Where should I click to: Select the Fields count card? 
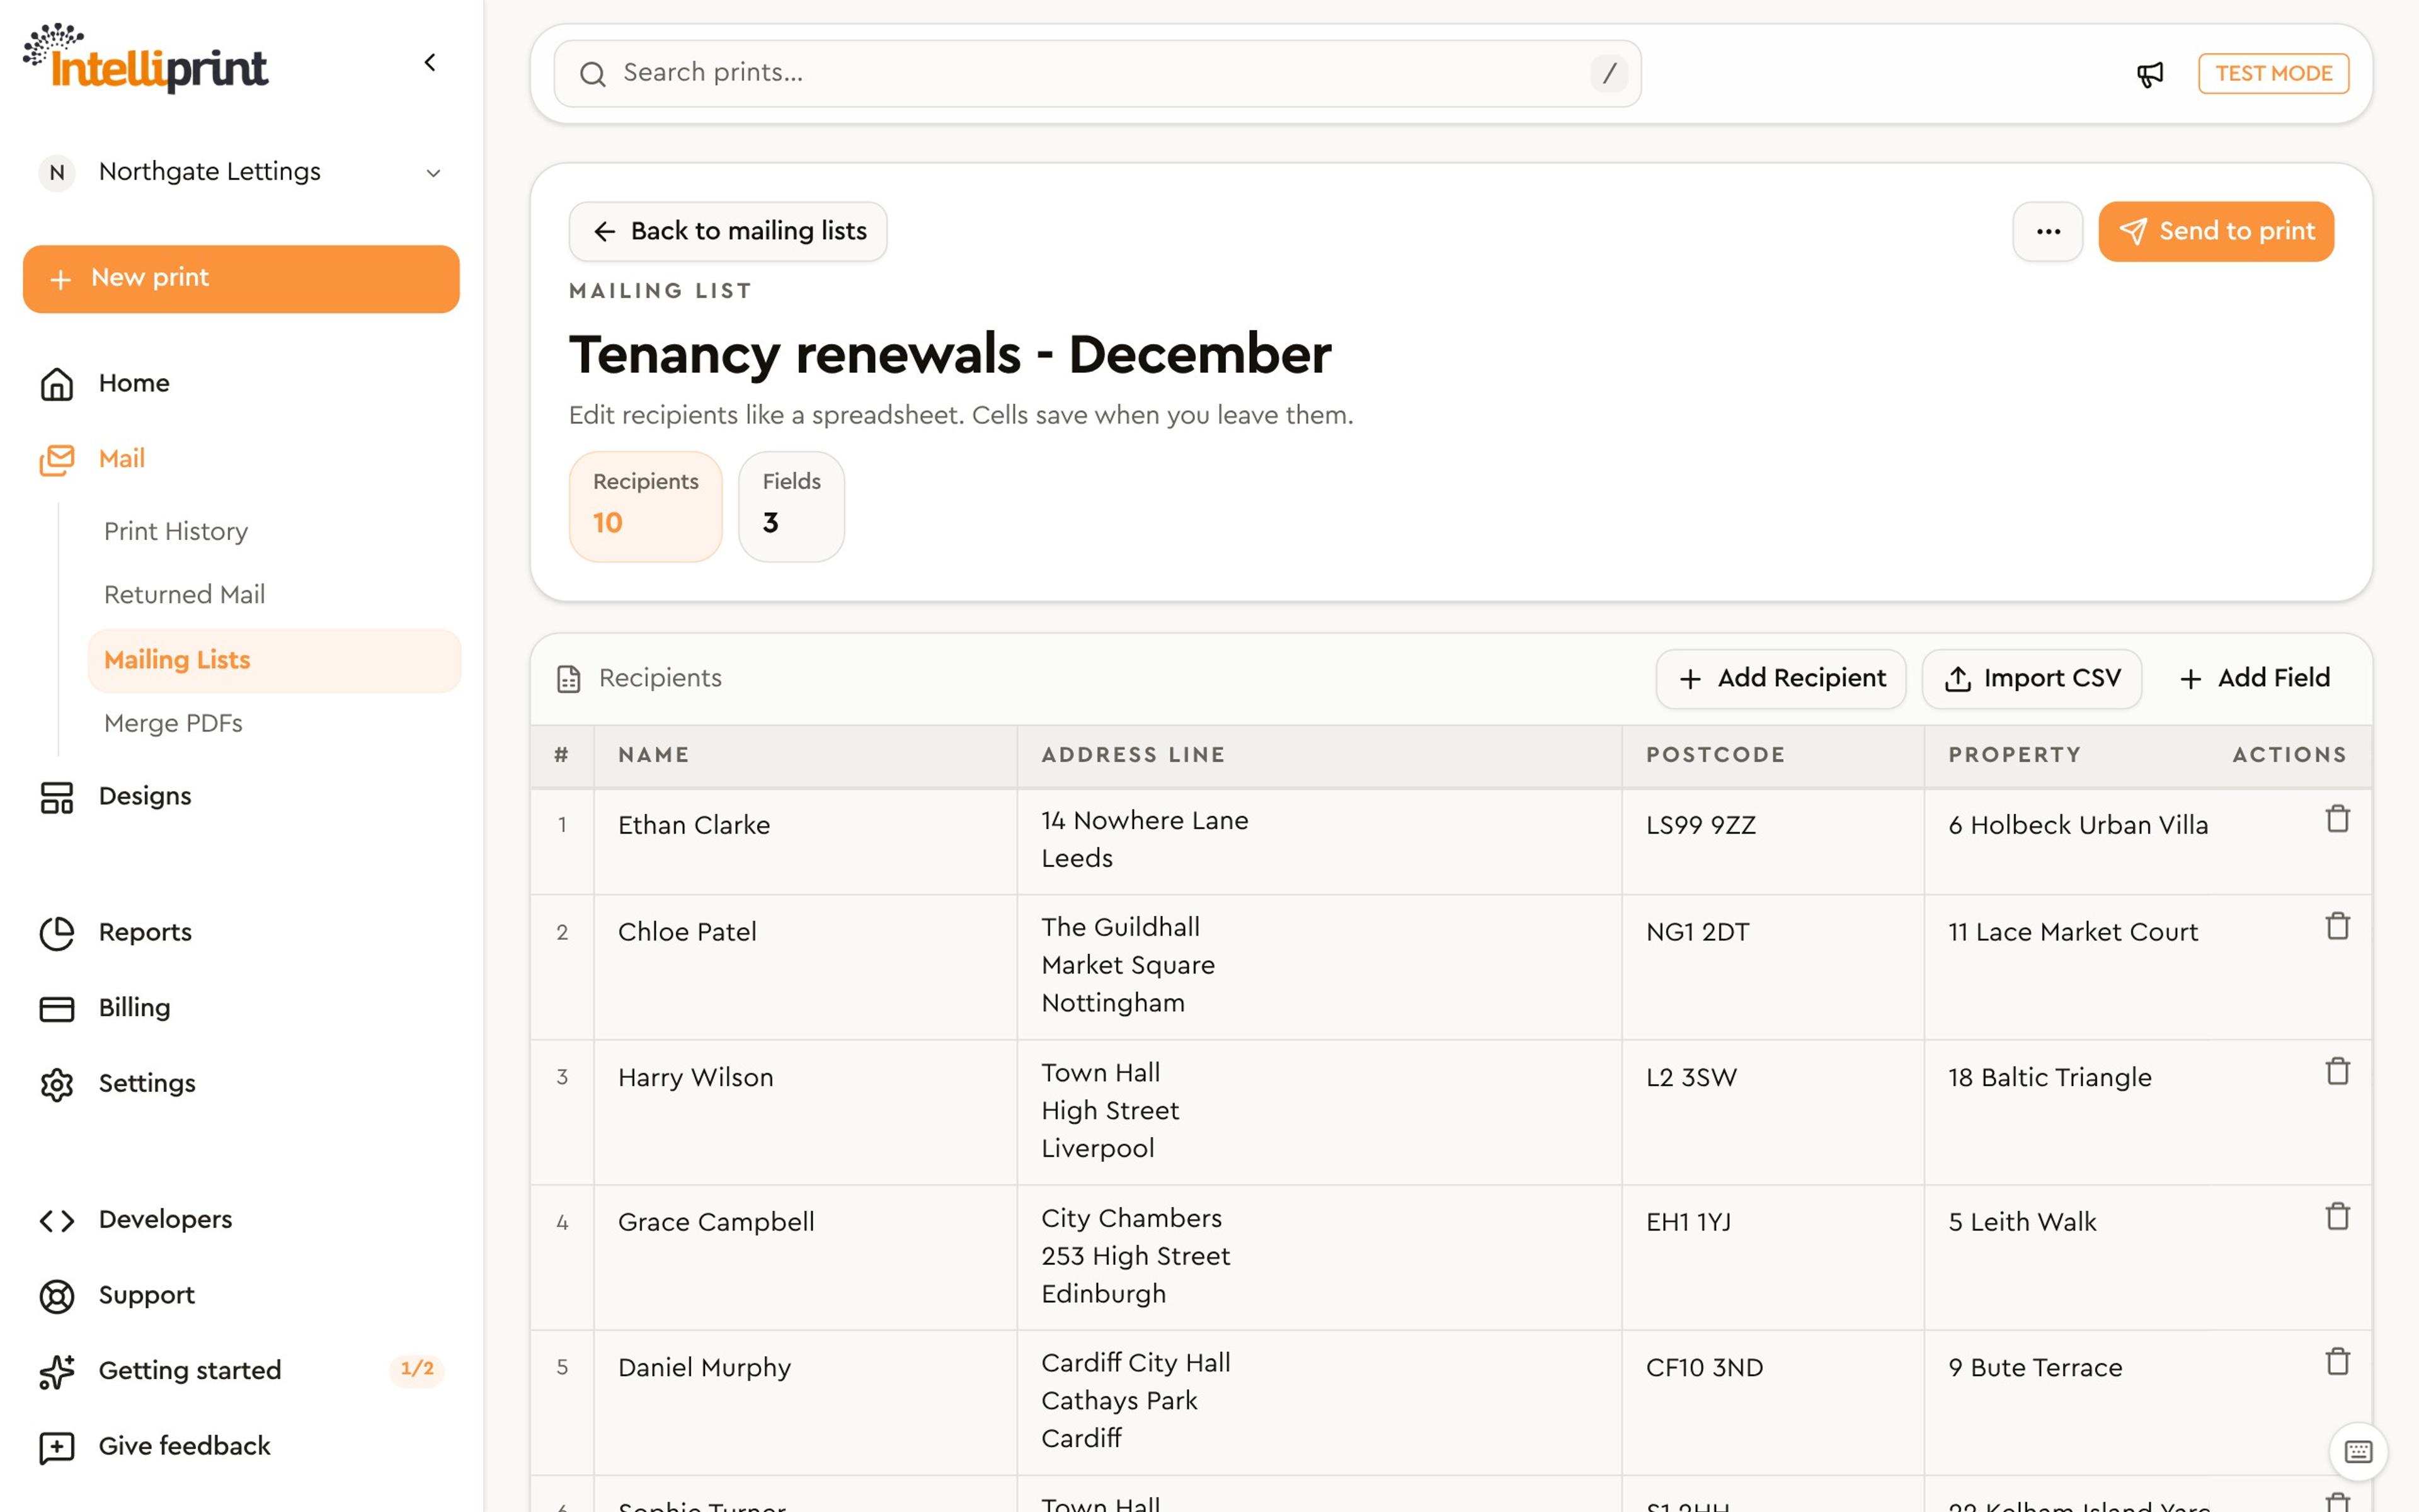[791, 506]
